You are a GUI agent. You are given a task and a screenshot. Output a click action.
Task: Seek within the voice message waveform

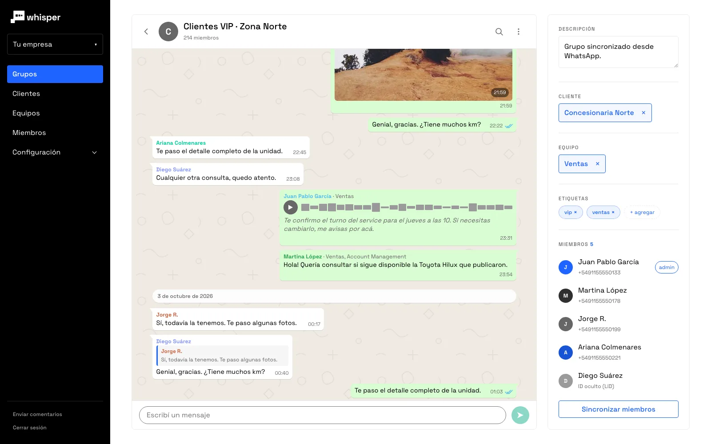click(x=407, y=207)
